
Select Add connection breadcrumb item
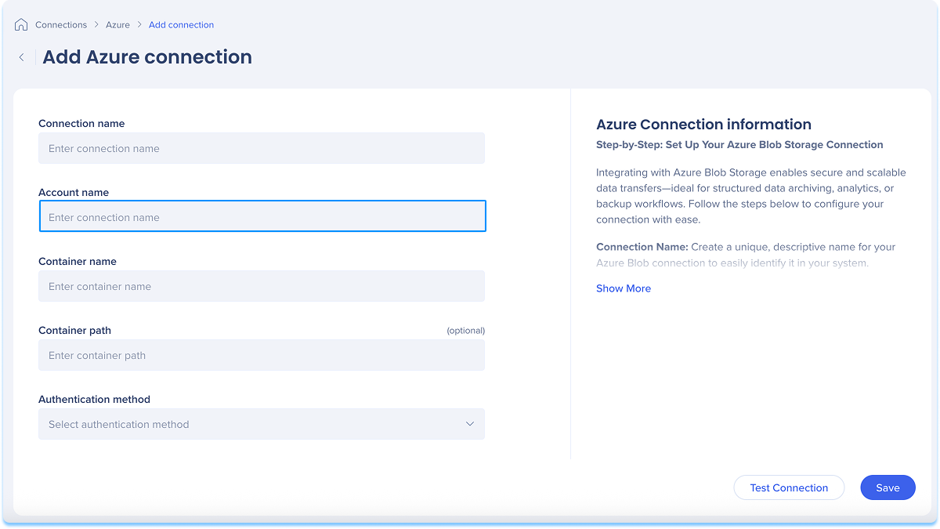[181, 25]
